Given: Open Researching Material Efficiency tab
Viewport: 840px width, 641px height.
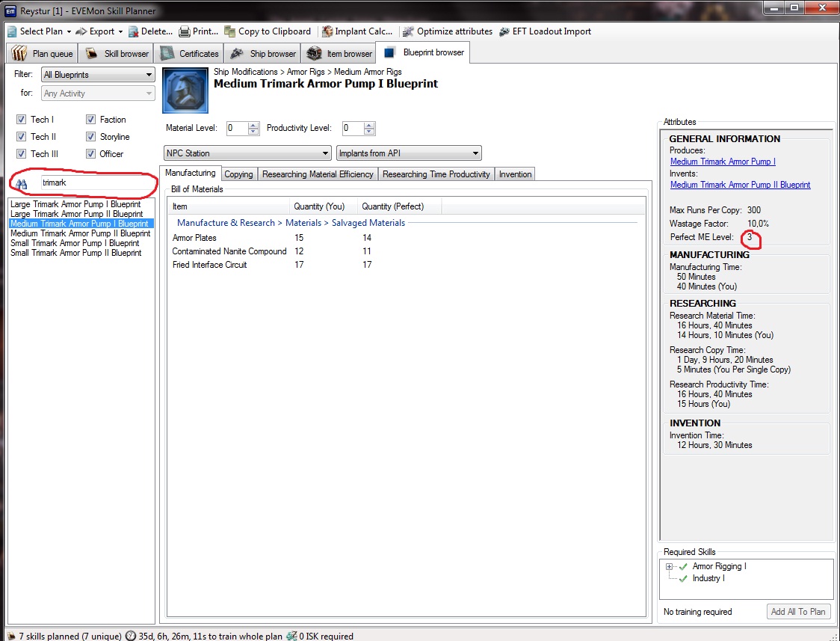Looking at the screenshot, I should (318, 174).
